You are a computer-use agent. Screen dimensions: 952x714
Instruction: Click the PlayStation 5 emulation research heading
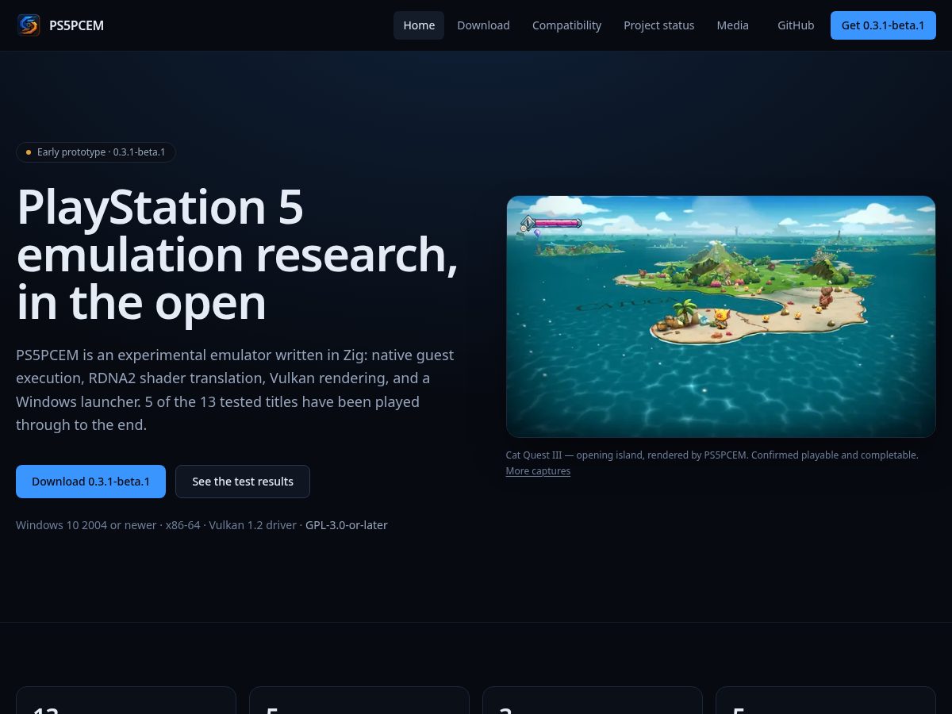tap(236, 255)
